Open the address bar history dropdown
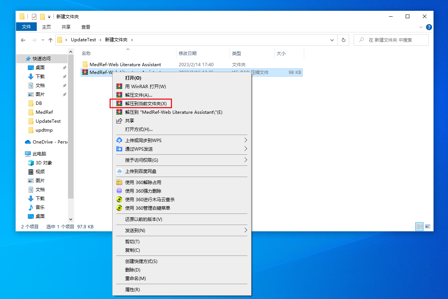448x299 pixels. click(x=332, y=40)
